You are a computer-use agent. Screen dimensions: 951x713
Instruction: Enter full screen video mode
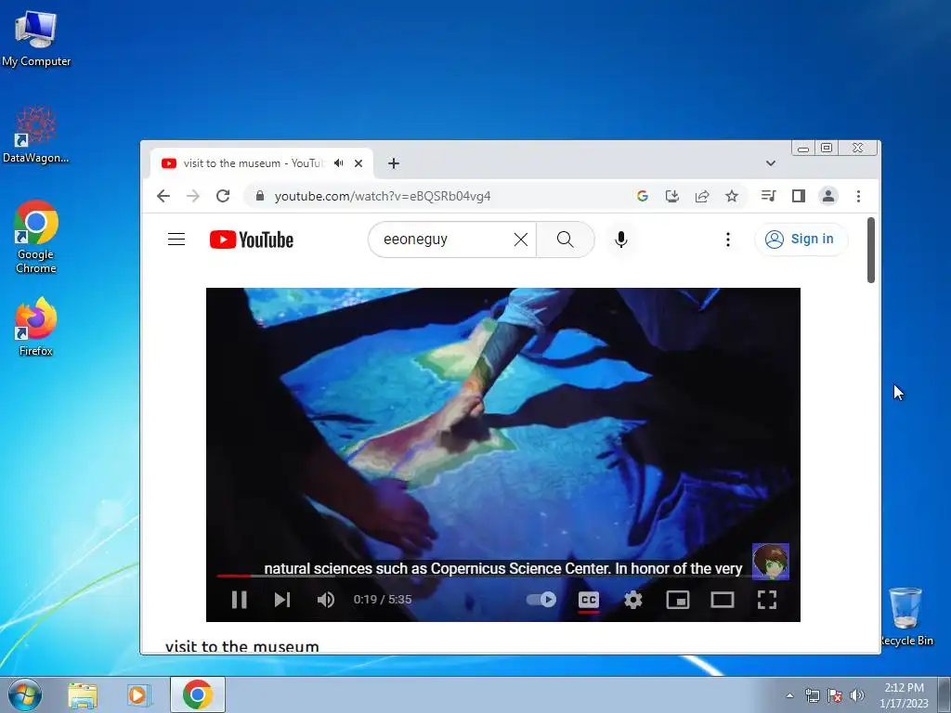click(x=766, y=600)
